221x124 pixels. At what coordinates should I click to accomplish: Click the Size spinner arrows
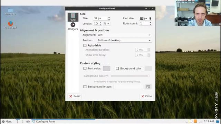tap(109, 18)
